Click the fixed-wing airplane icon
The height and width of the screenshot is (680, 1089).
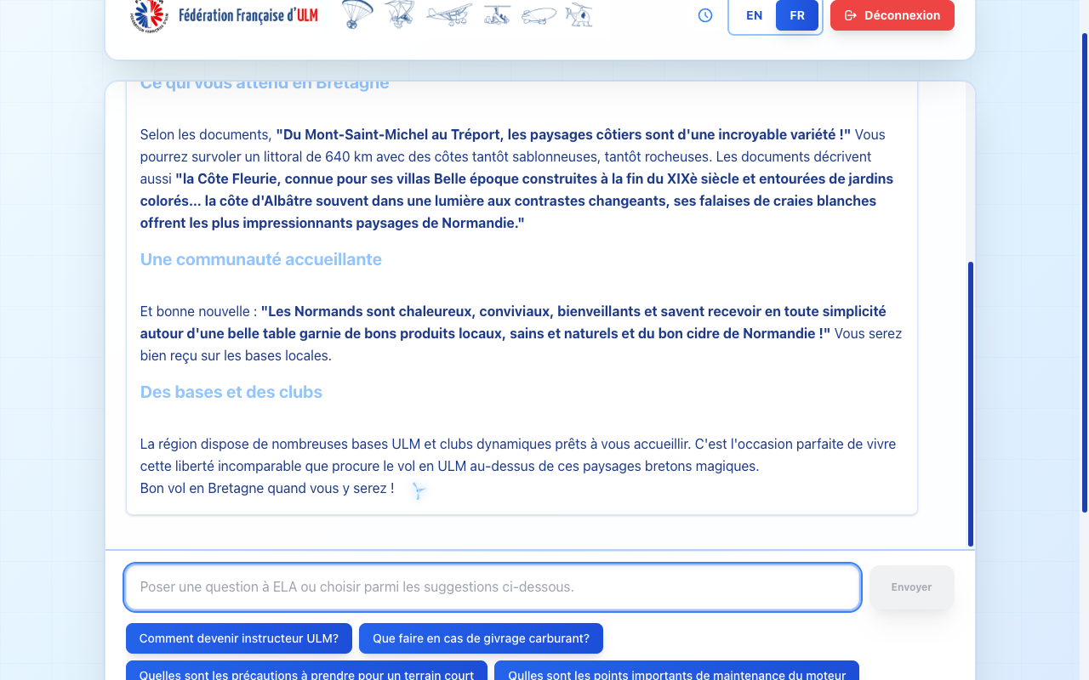tap(448, 14)
